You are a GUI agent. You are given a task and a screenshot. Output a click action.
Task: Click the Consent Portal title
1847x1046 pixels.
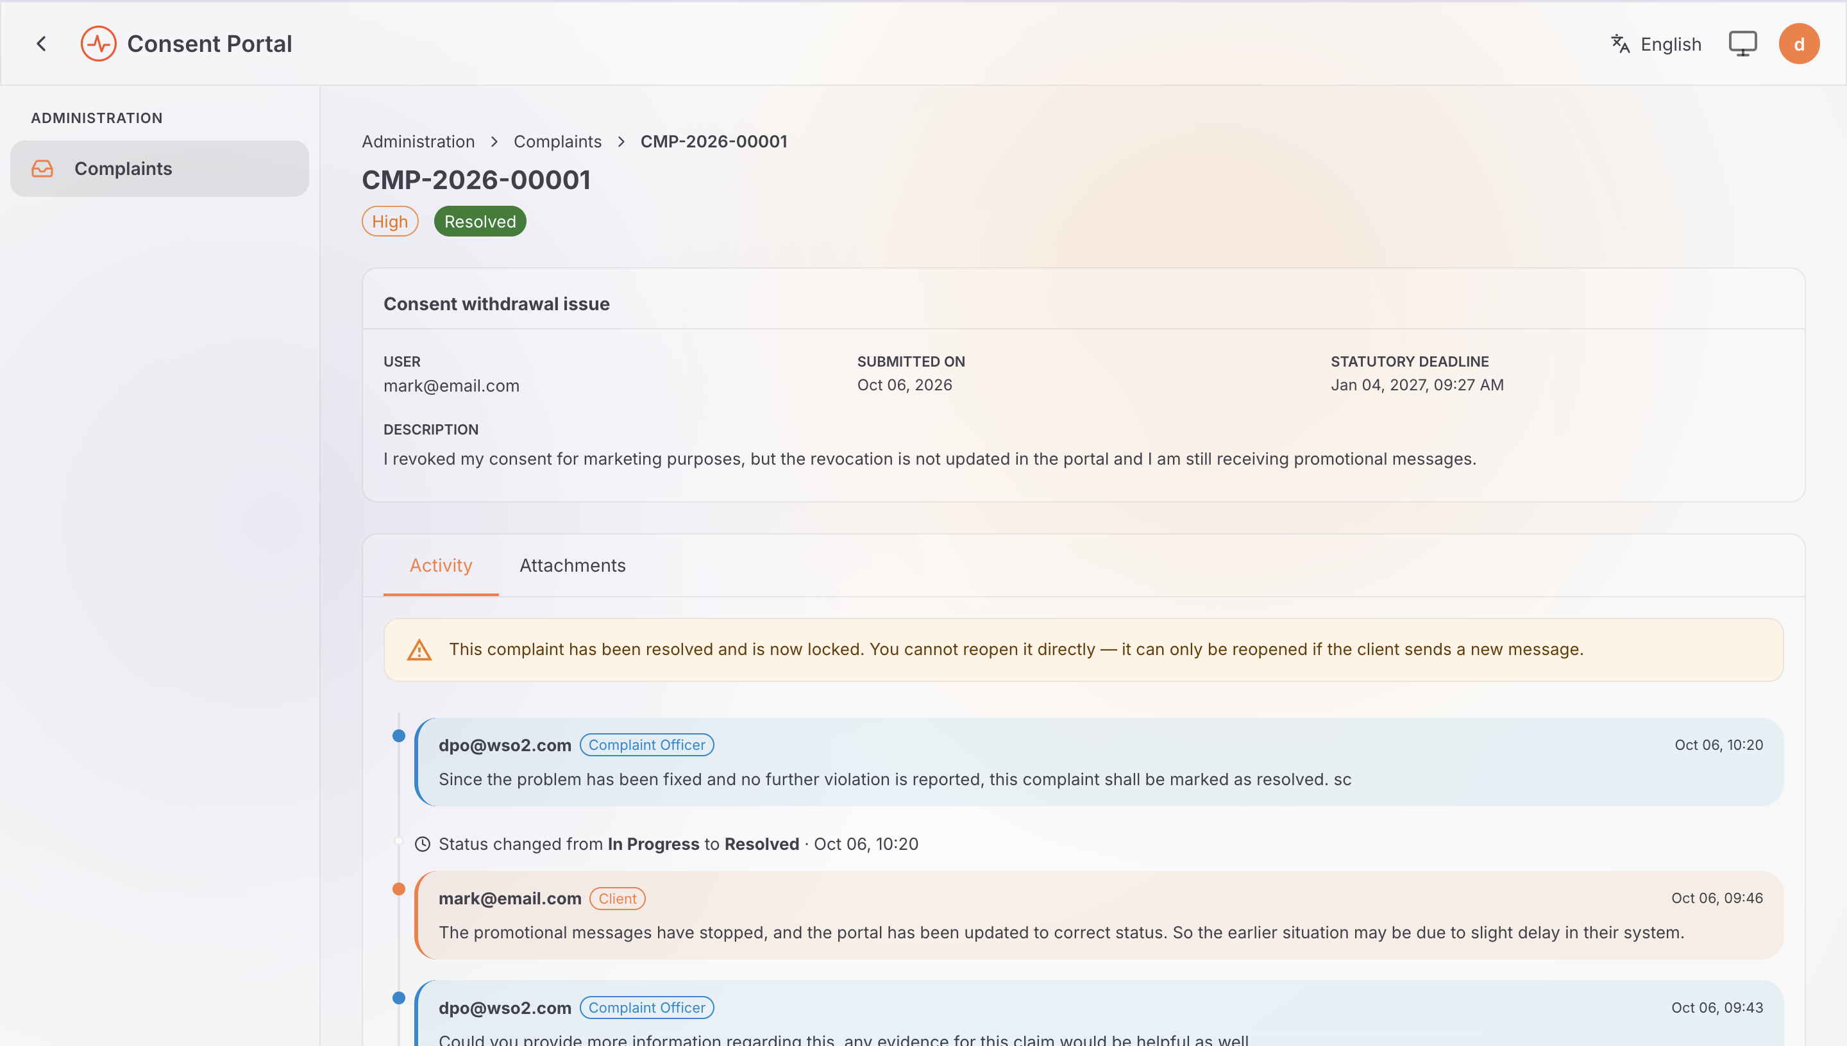pos(210,44)
